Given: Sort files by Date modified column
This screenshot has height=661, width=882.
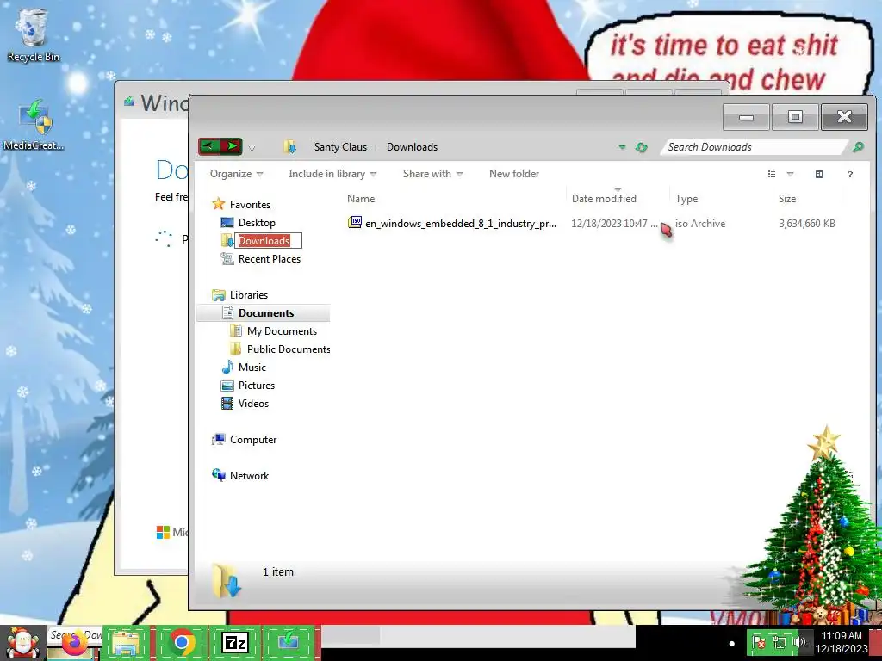Looking at the screenshot, I should (604, 199).
